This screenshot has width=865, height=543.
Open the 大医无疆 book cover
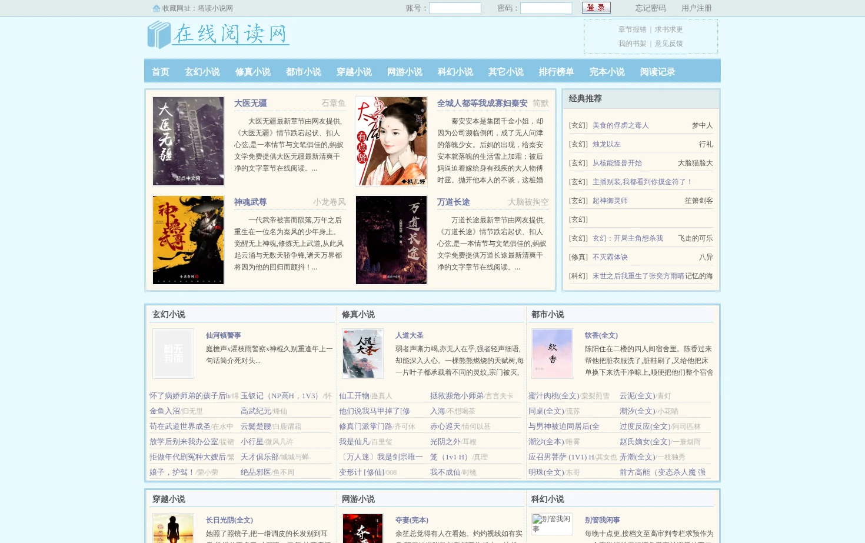pos(188,141)
